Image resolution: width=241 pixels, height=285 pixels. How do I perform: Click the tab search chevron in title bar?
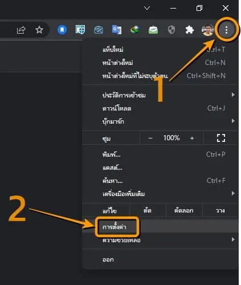(x=147, y=8)
